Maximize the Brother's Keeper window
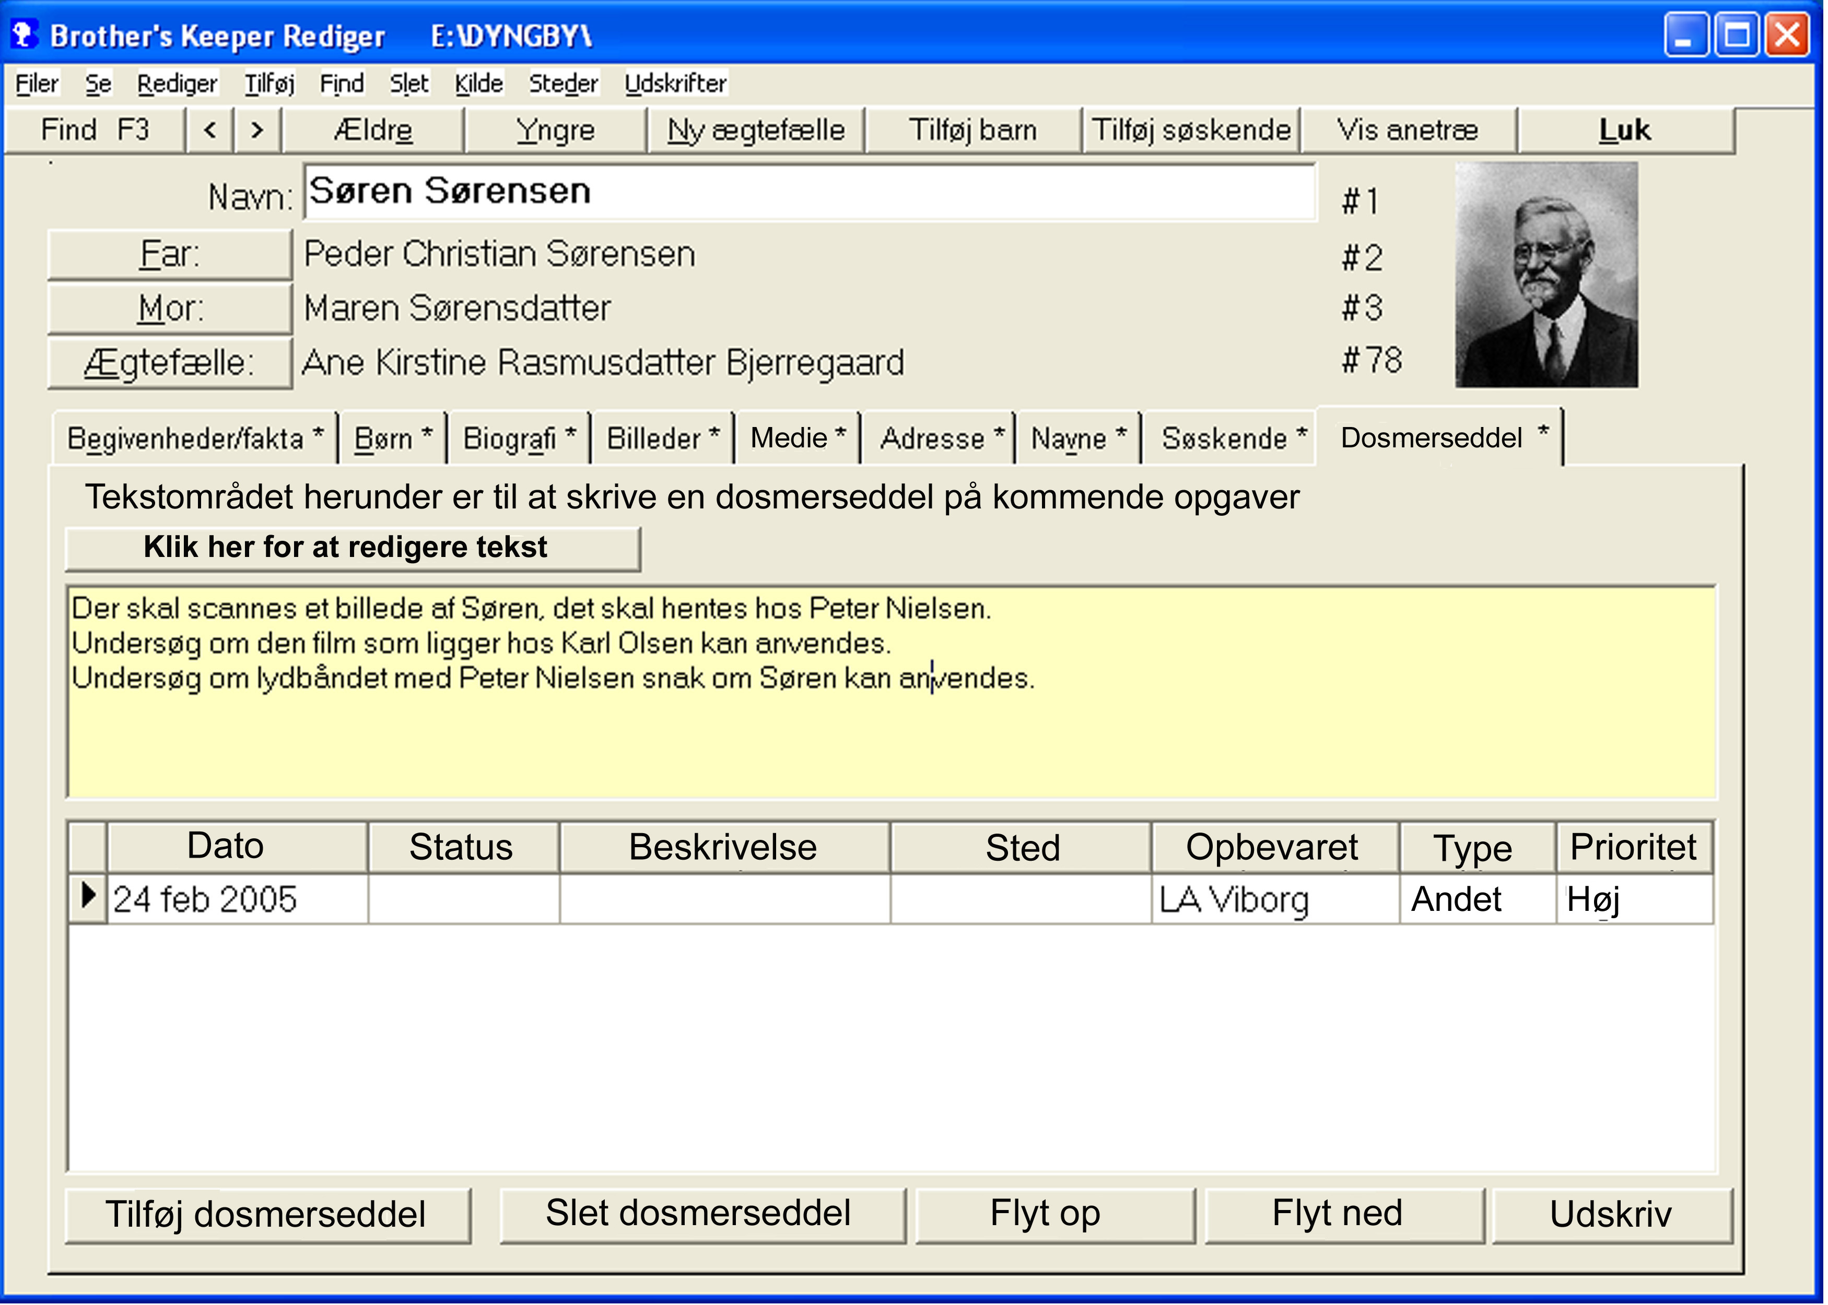 pos(1737,35)
